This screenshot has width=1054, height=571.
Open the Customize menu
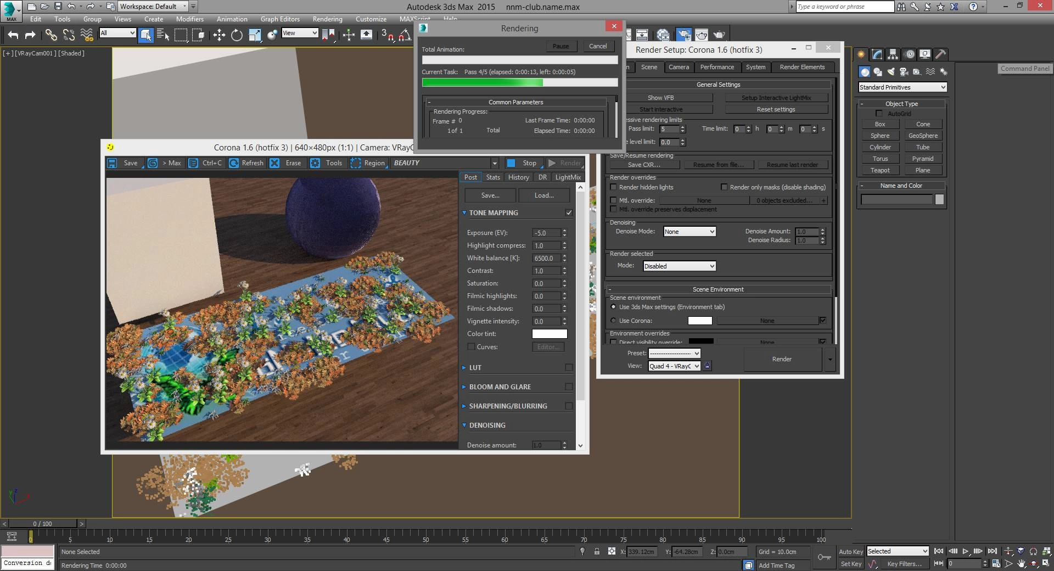pos(371,19)
